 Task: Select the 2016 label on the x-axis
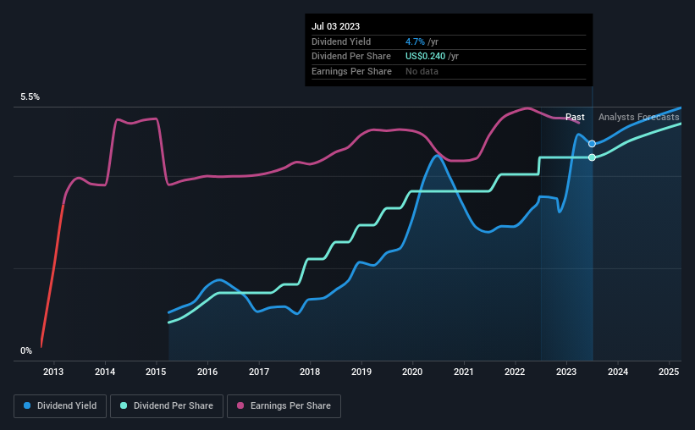coord(207,372)
